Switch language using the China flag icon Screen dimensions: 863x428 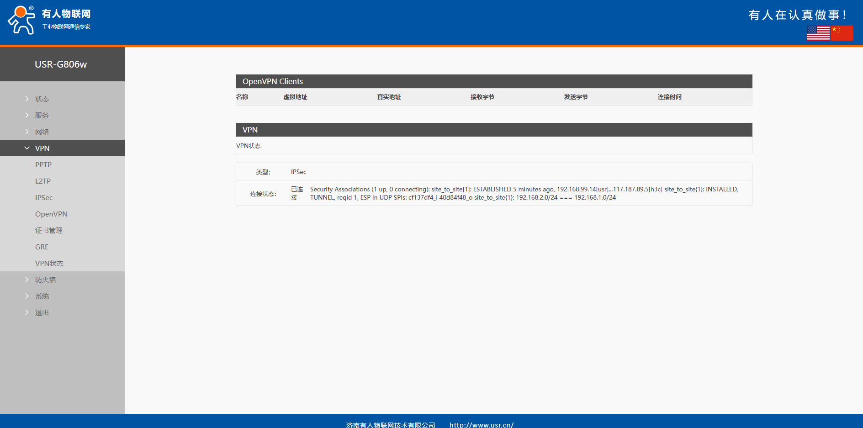(x=842, y=33)
